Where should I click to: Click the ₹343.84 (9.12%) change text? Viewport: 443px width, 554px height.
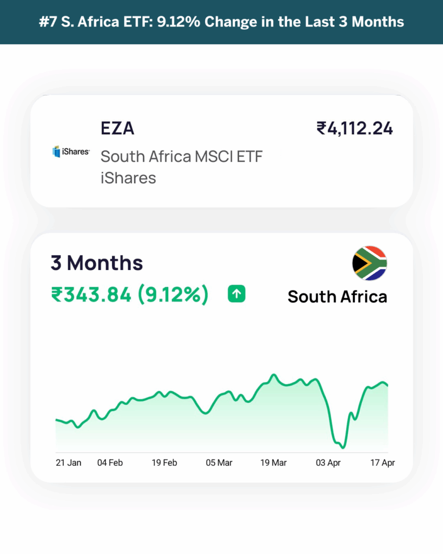pos(130,295)
